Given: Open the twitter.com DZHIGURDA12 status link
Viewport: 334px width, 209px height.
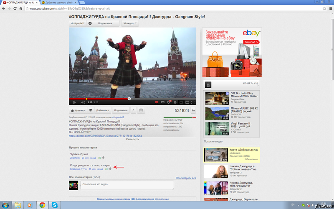Looking at the screenshot, I should tap(106, 135).
